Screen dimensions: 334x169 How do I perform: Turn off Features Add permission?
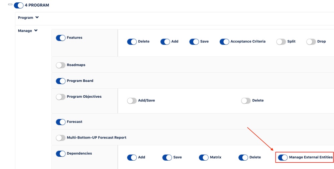(165, 42)
